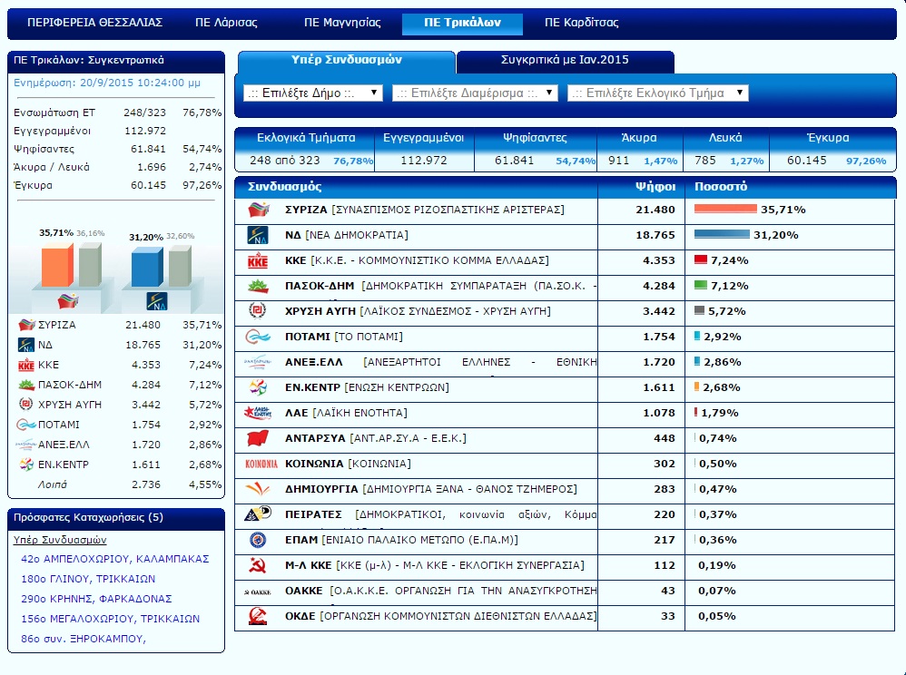
Task: Click the ΣΥΡΙΖΑ party logo in results table
Action: click(x=259, y=210)
